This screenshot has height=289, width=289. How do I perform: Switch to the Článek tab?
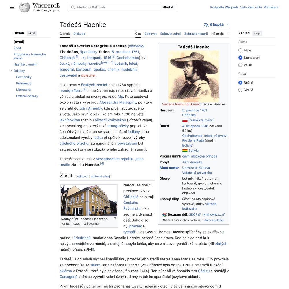tap(65, 34)
